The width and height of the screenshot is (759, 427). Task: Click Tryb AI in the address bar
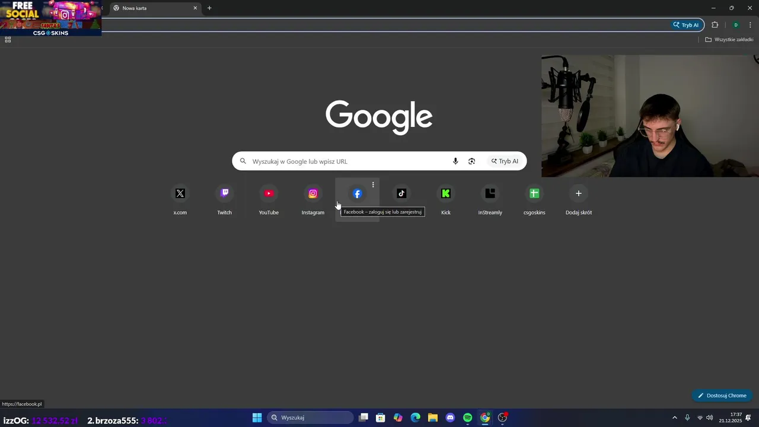[687, 25]
